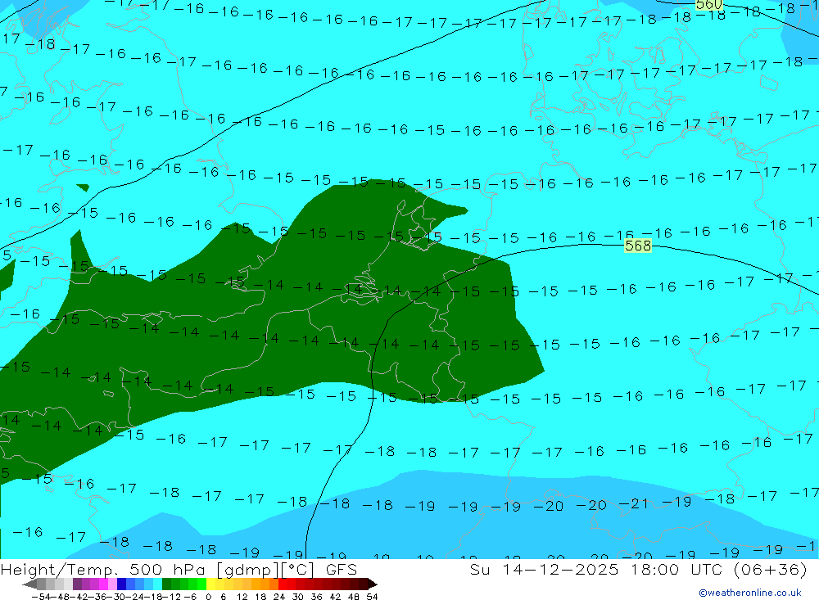This screenshot has height=600, width=819.
Task: Click the [gdmp] unit label
Action: (x=247, y=570)
